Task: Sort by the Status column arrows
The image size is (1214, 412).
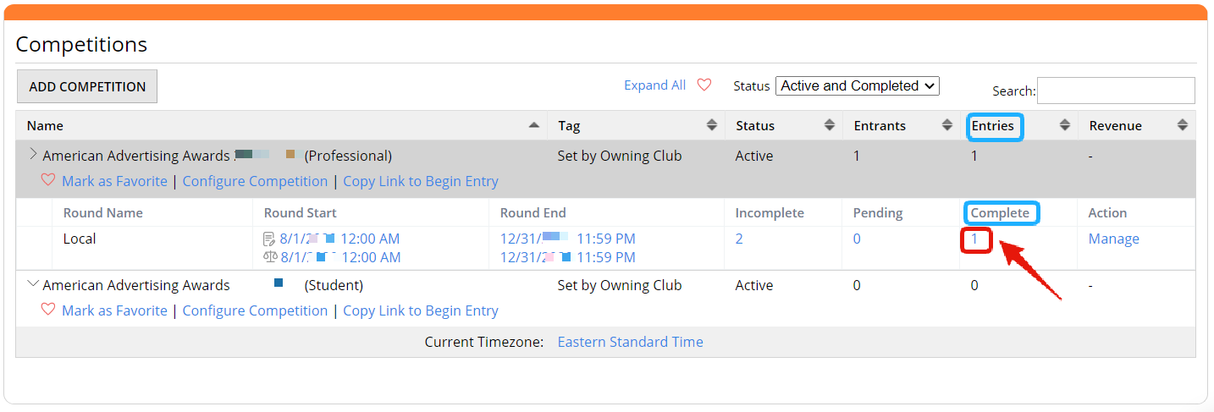Action: (x=830, y=125)
